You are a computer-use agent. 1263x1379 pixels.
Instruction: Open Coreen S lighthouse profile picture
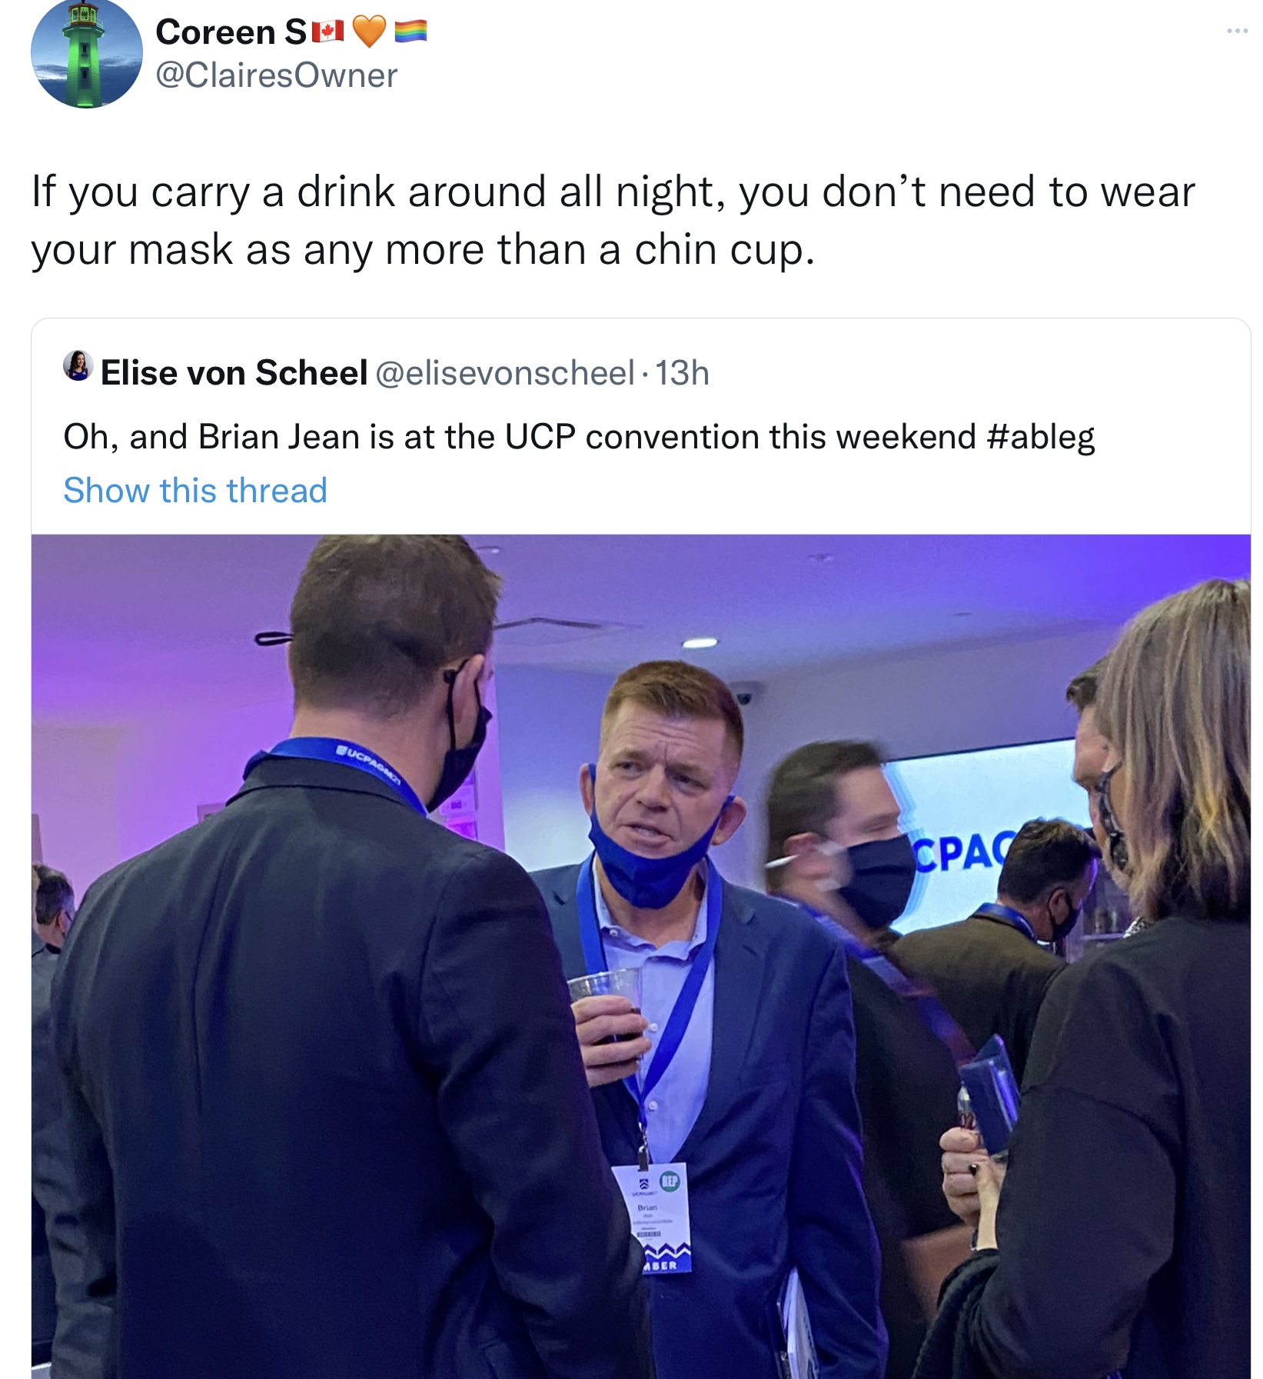[x=86, y=54]
